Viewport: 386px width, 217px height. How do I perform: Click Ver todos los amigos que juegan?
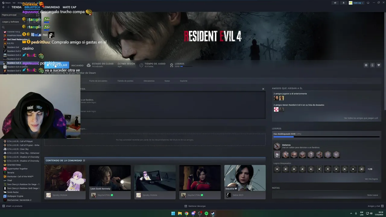click(361, 118)
